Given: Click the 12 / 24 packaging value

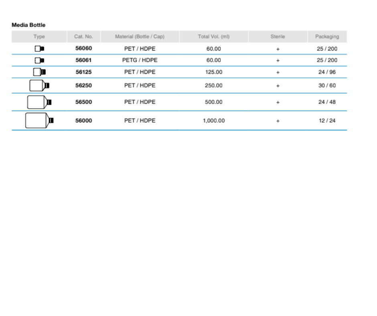Looking at the screenshot, I should click(327, 121).
